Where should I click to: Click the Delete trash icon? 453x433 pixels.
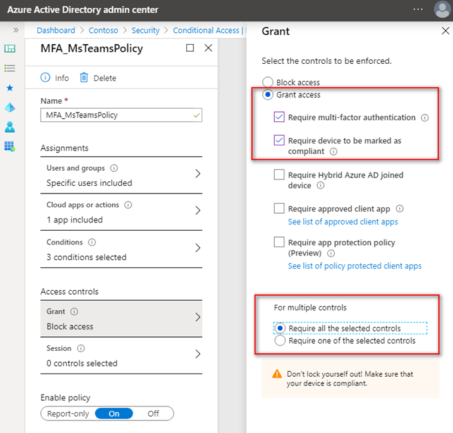coord(84,78)
